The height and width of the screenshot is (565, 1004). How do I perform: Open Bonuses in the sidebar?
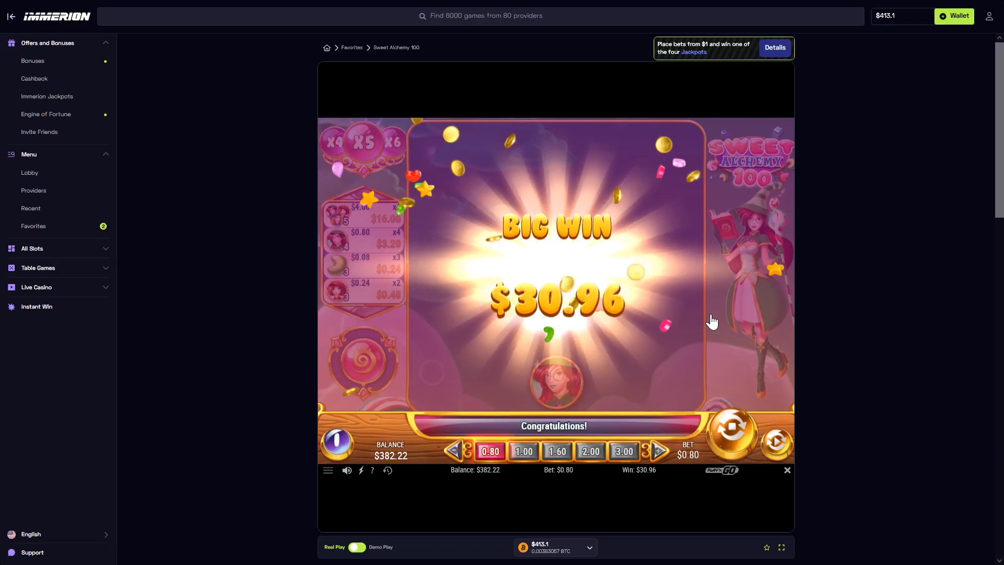click(x=32, y=61)
